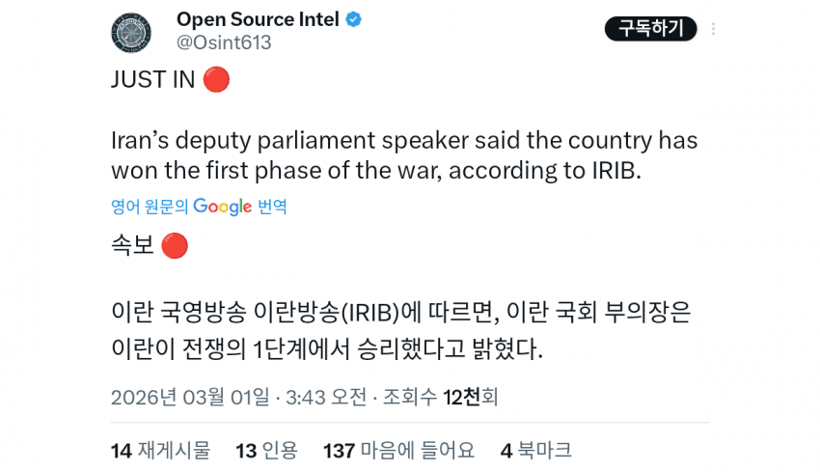Image resolution: width=820 pixels, height=472 pixels.
Task: Open the 137 마음에 들어요 likes list
Action: pos(398,450)
